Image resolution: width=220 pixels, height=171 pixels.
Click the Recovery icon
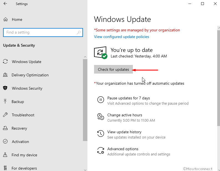5,128
